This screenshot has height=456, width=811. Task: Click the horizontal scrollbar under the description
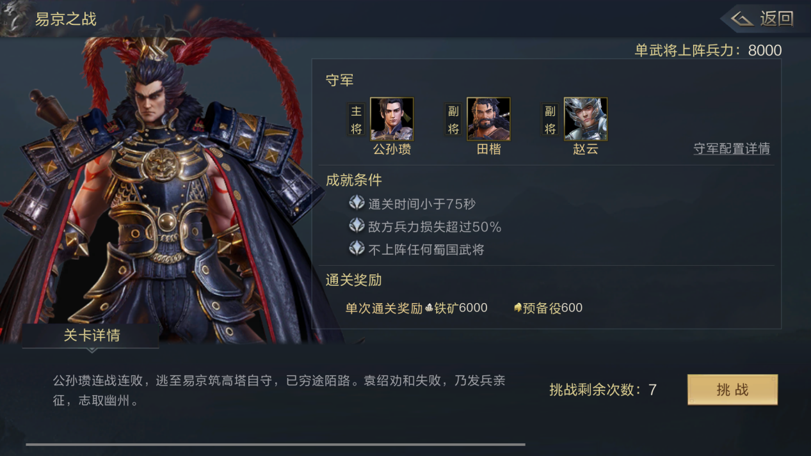click(x=275, y=444)
